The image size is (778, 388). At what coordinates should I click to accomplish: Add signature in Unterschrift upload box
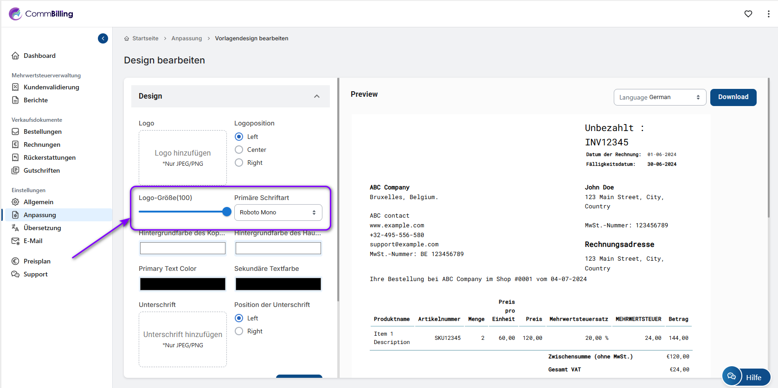pyautogui.click(x=183, y=339)
